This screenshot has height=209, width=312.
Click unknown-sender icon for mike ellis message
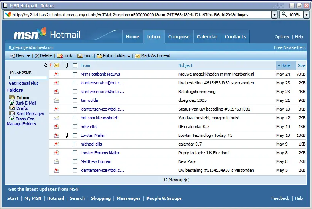click(x=57, y=127)
